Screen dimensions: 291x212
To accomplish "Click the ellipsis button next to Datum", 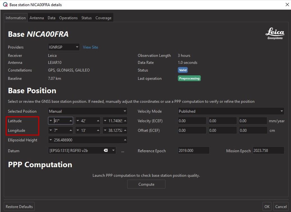I will [x=123, y=151].
